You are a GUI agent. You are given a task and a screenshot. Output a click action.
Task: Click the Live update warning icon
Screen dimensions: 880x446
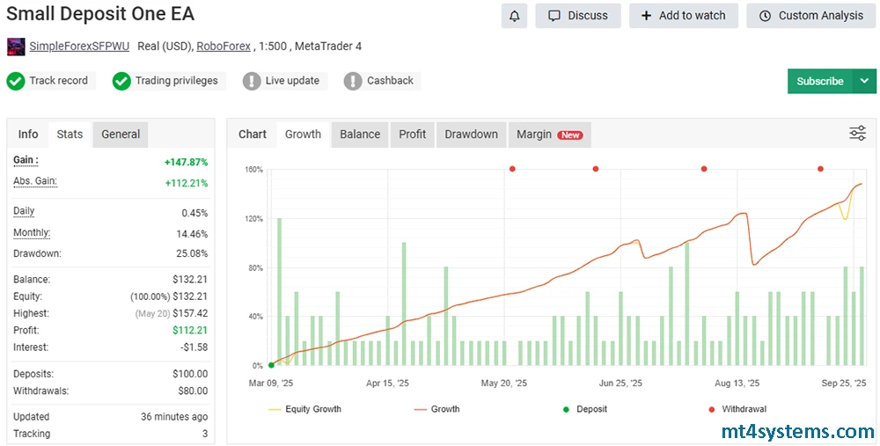point(252,81)
